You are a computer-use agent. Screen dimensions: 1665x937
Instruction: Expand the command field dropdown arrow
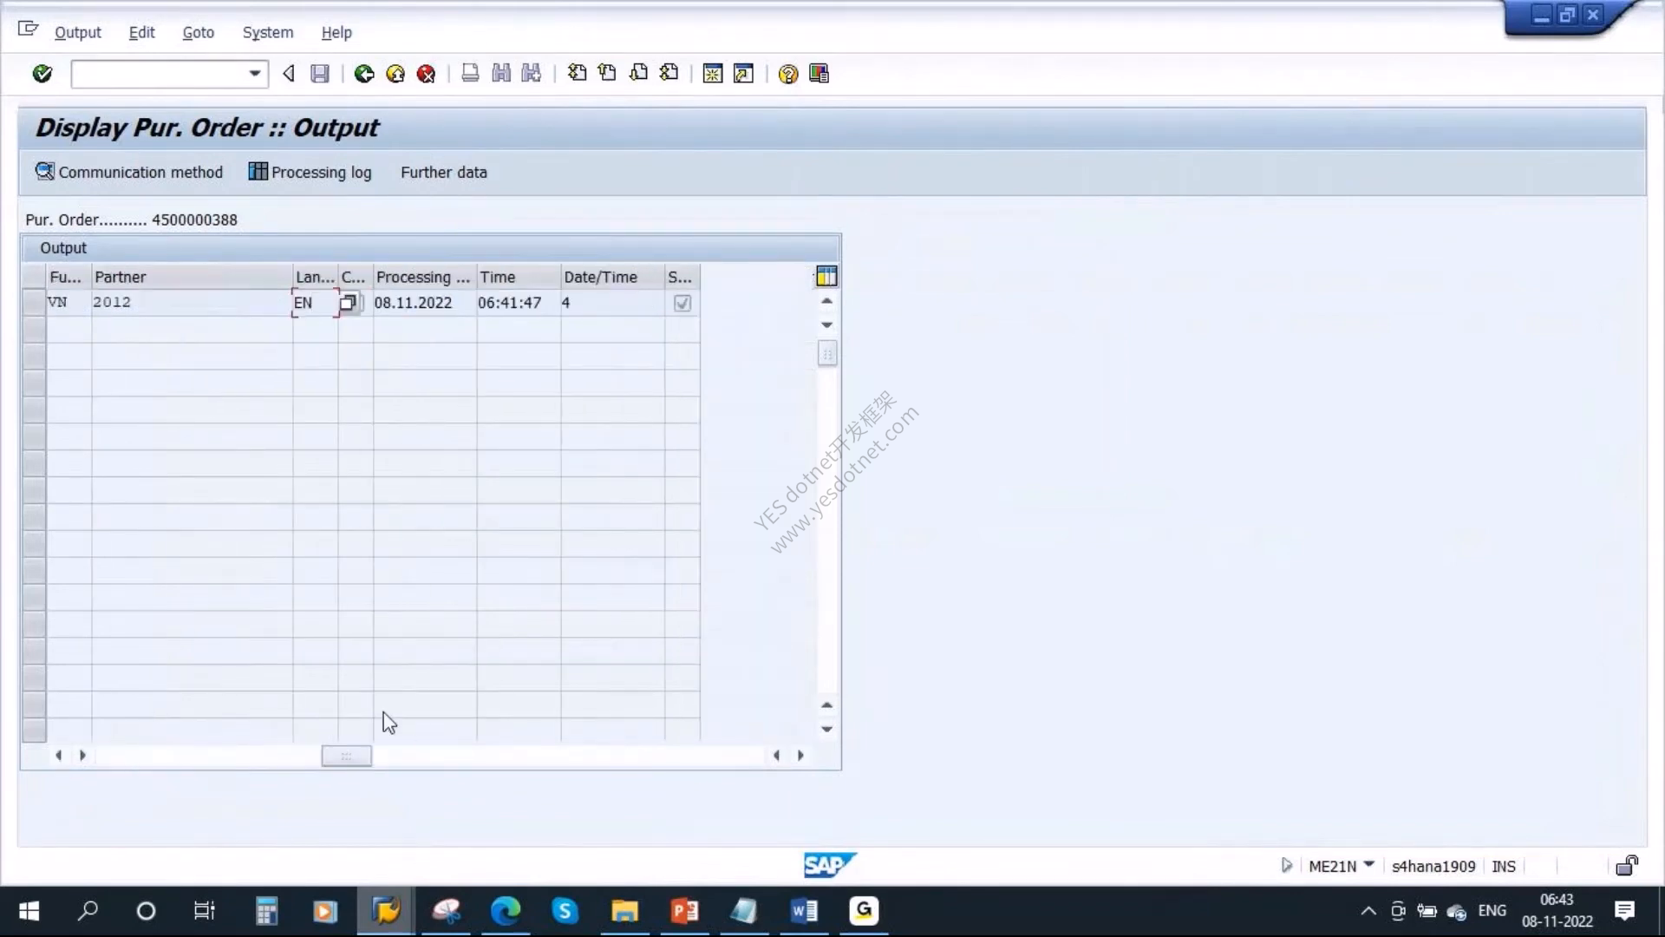click(255, 74)
